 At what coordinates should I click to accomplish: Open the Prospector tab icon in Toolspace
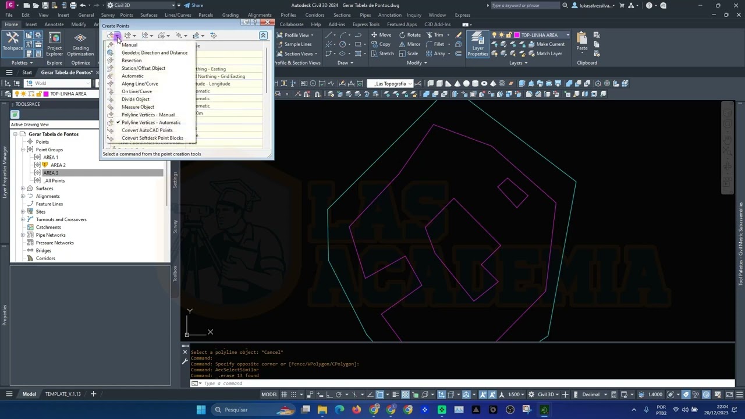click(x=15, y=115)
